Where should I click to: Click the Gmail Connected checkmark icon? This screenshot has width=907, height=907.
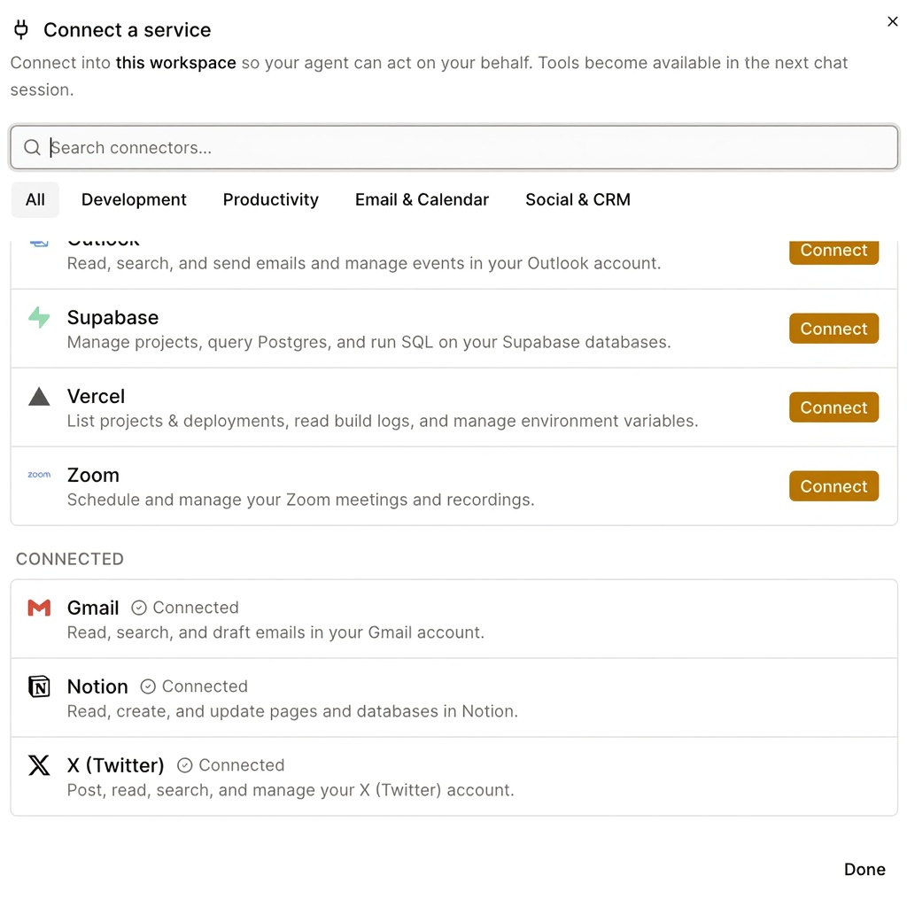point(139,608)
